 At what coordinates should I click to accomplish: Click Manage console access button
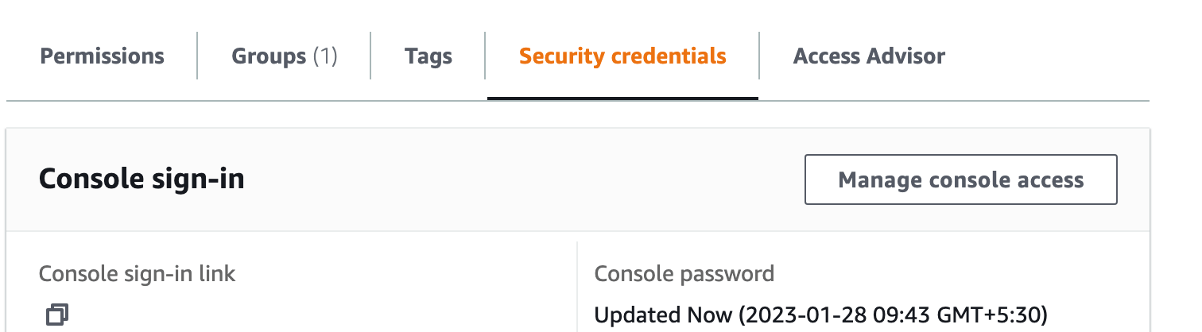(x=961, y=180)
